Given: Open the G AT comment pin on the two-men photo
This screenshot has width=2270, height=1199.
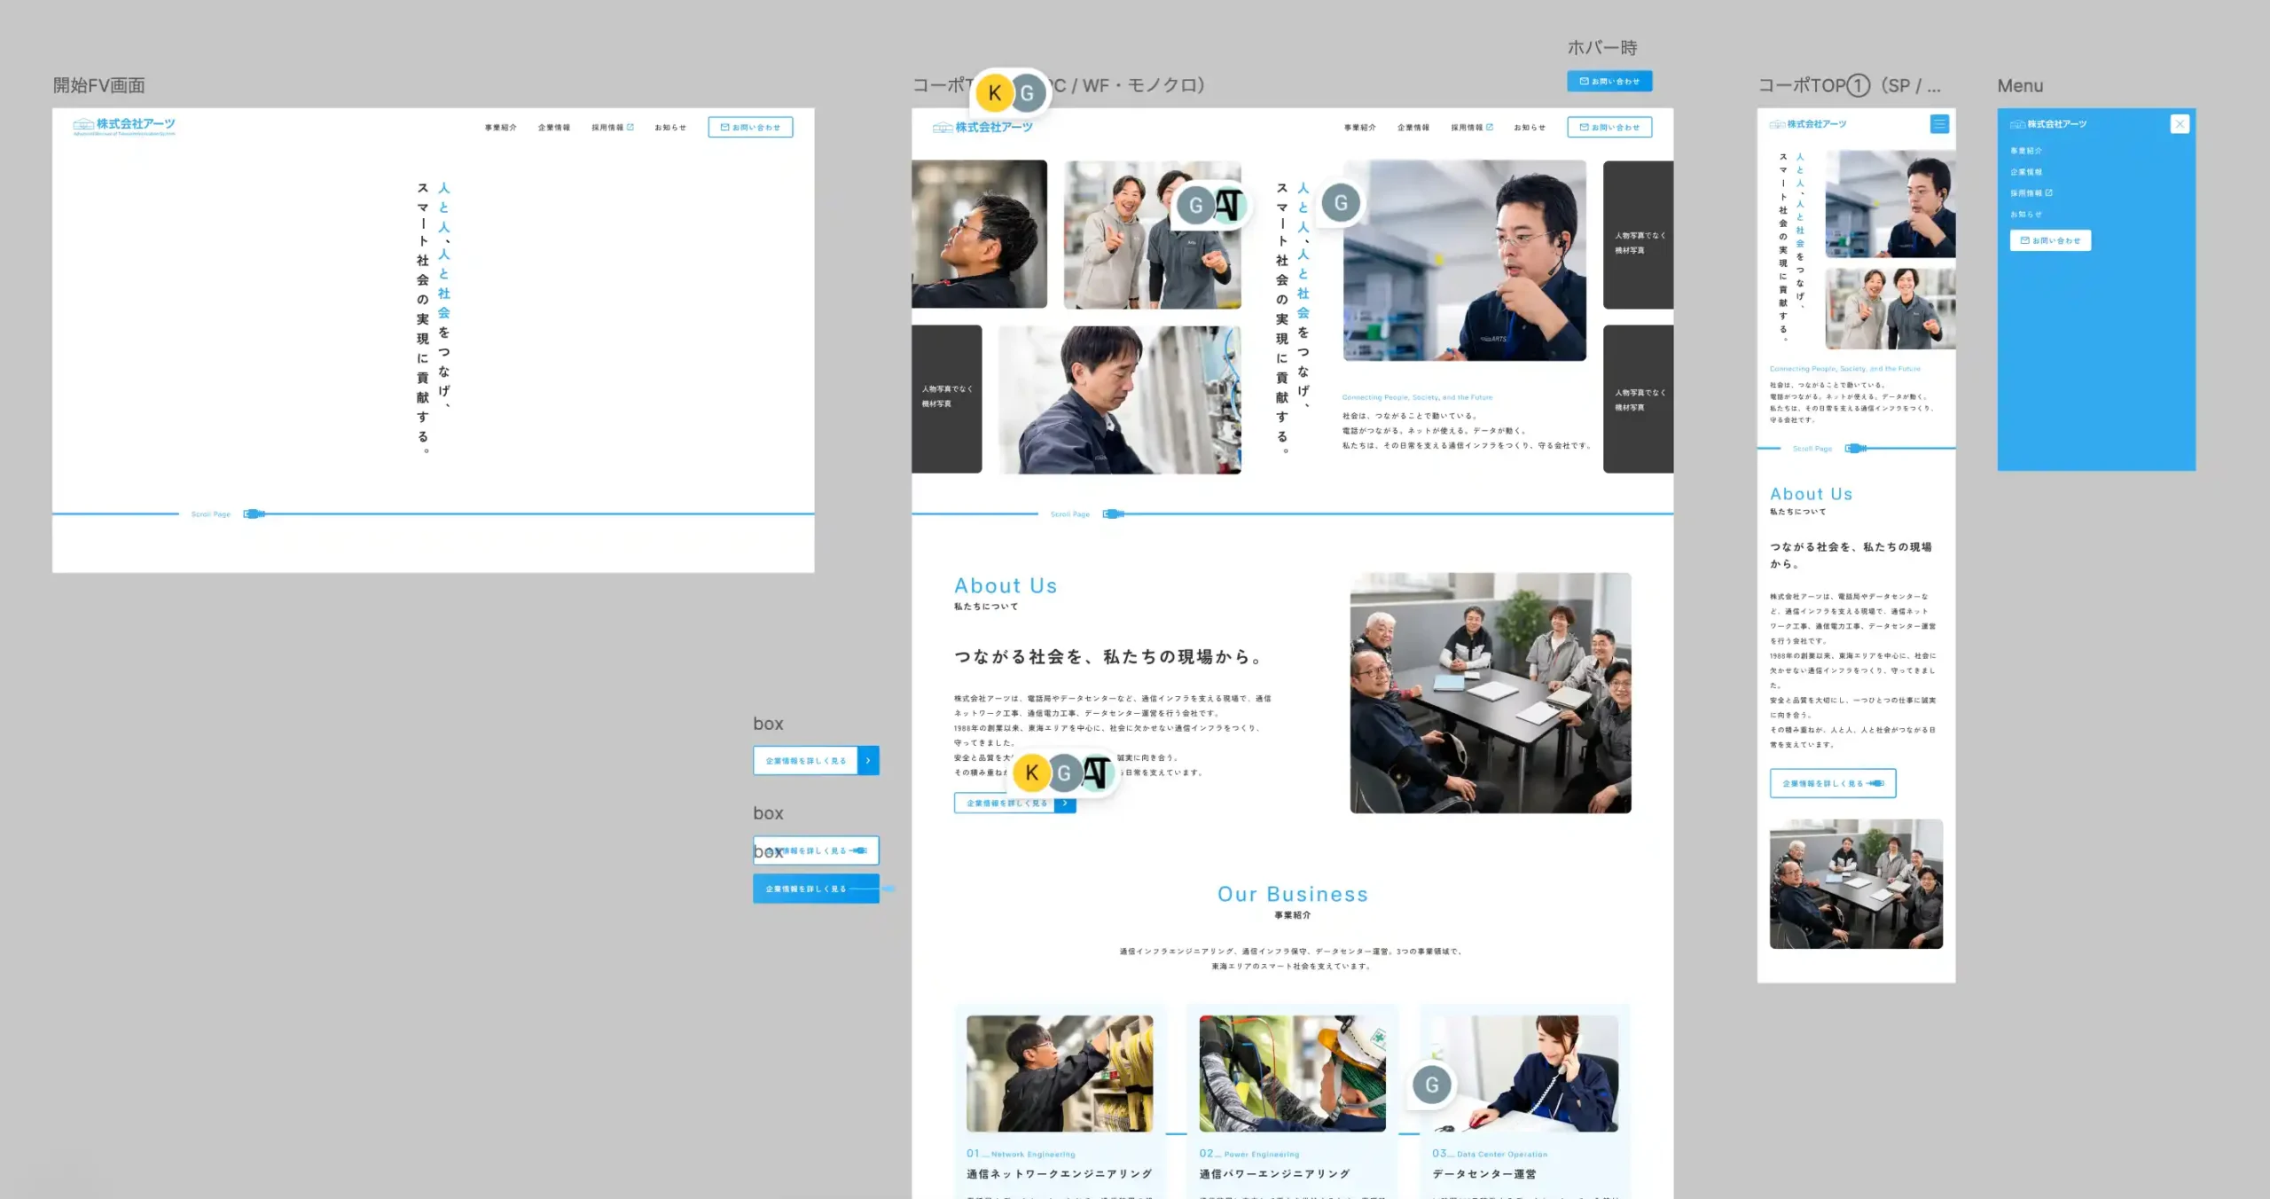Looking at the screenshot, I should pyautogui.click(x=1211, y=206).
